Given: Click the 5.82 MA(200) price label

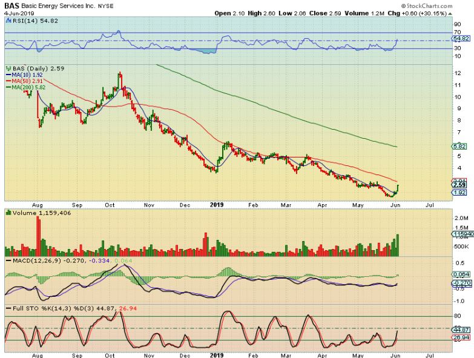Looking at the screenshot, I should coord(459,147).
